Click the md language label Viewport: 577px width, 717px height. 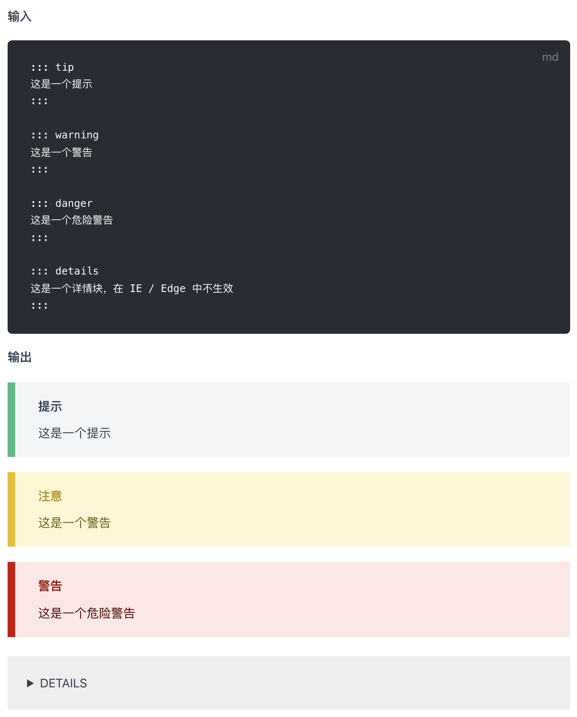click(550, 57)
